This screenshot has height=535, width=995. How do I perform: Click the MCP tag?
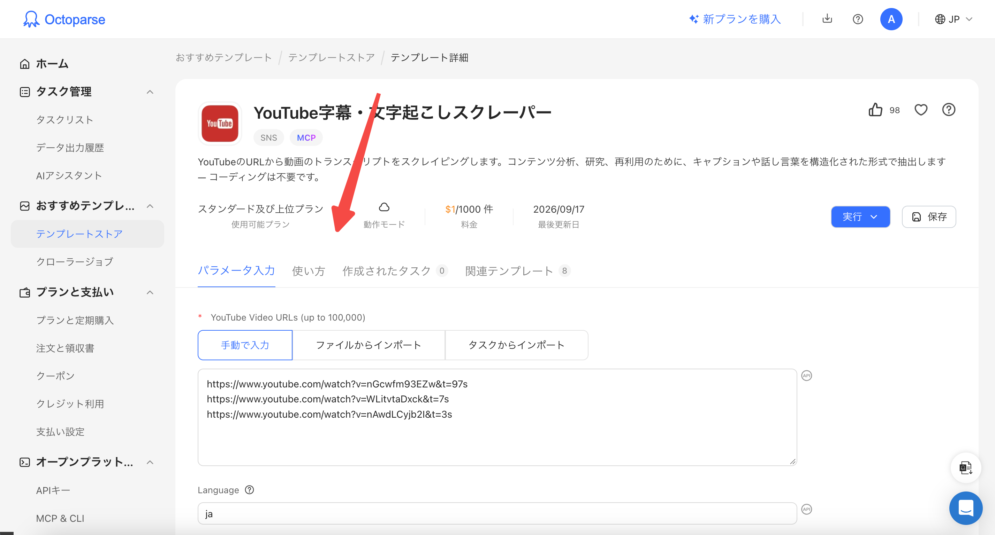[x=306, y=137]
